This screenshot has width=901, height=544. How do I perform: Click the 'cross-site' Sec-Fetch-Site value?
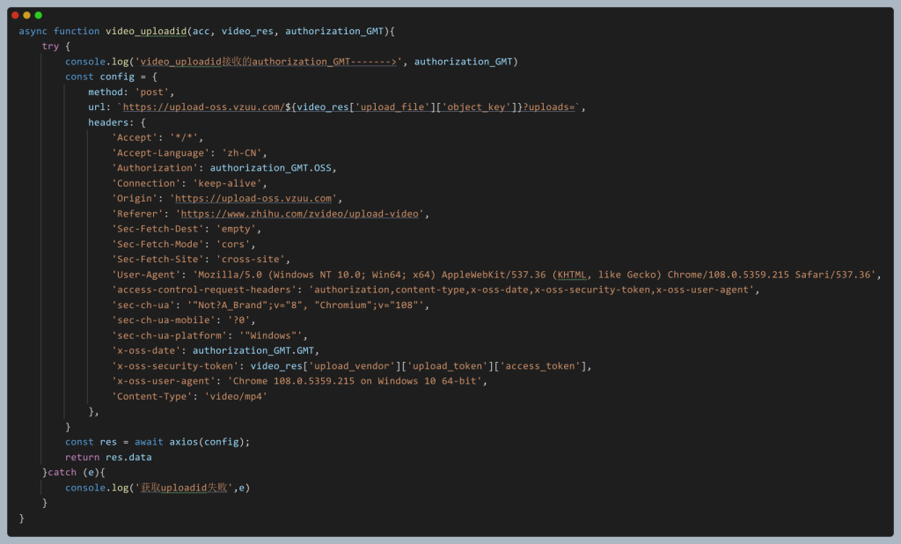252,260
